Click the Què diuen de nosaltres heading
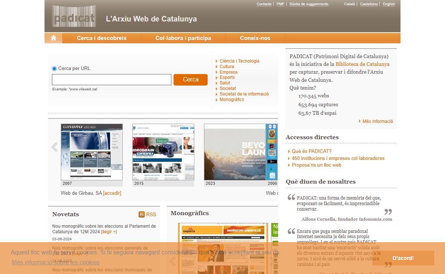Viewport: 445px width, 274px height. pyautogui.click(x=320, y=182)
